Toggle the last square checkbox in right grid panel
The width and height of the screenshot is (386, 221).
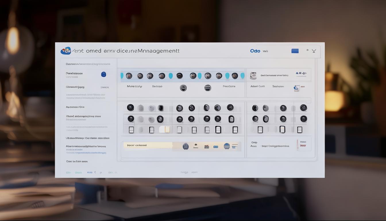pos(300,130)
